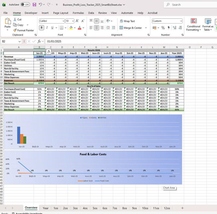The image size is (217, 214).
Task: Click the Undo arrow icon
Action: point(40,5)
